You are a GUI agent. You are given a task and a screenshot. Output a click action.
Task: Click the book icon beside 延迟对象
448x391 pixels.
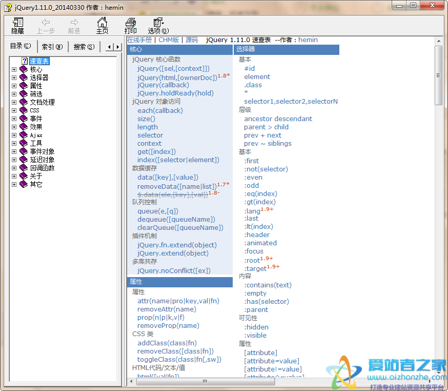click(x=24, y=160)
